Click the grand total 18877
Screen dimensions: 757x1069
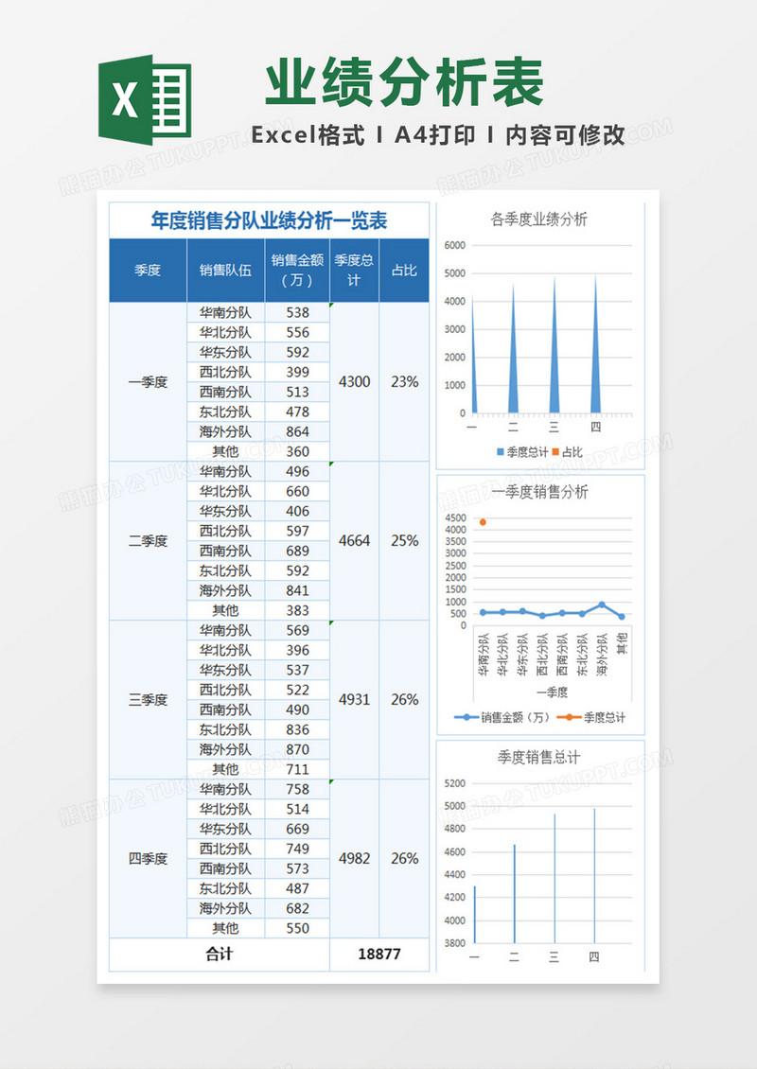click(x=379, y=955)
